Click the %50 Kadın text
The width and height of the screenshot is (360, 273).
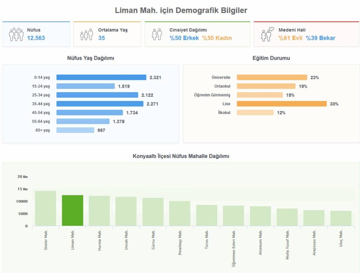click(x=217, y=38)
